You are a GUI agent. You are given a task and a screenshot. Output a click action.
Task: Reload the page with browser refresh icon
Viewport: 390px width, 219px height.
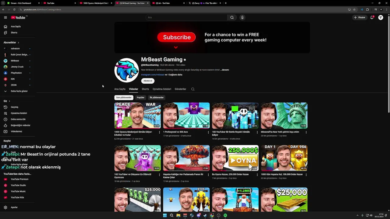[x=14, y=9]
